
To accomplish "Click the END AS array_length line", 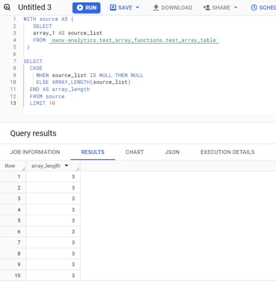I will 60,89.
